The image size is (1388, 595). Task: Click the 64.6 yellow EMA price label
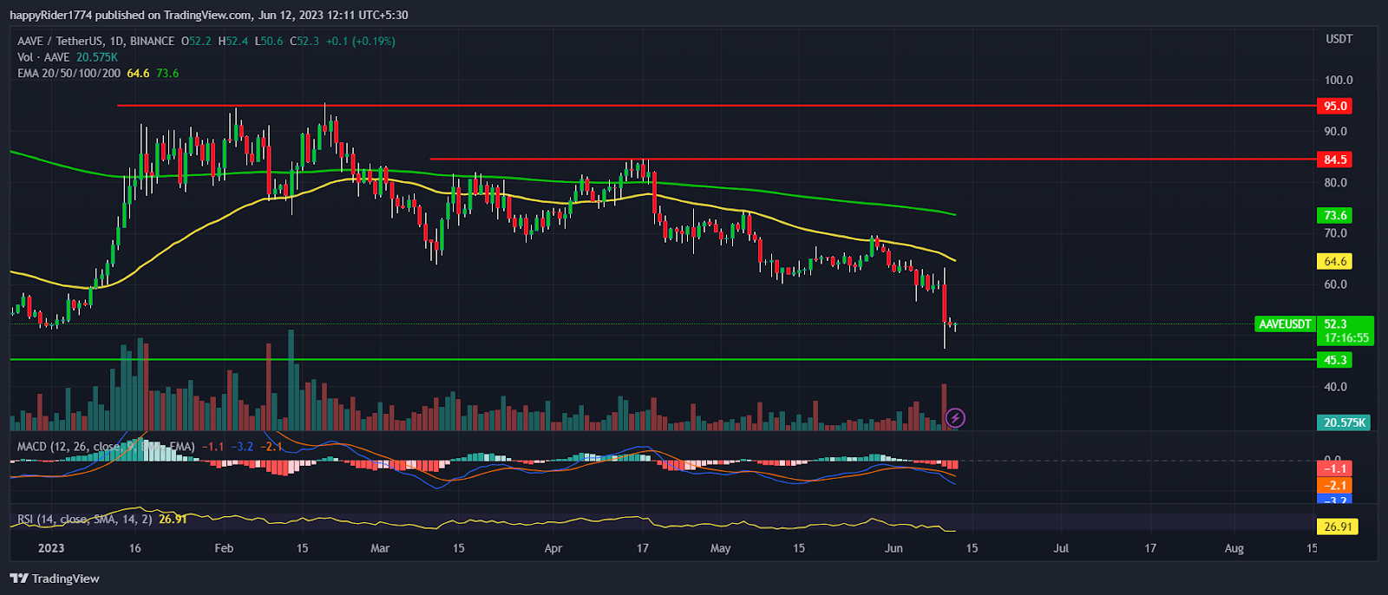[1335, 261]
